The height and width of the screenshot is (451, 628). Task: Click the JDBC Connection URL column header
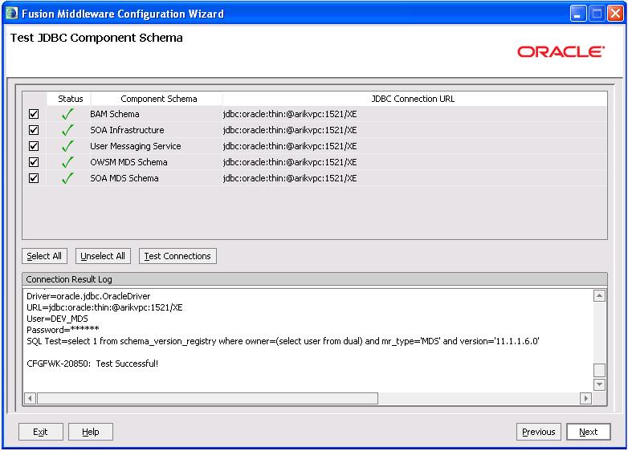coord(413,99)
